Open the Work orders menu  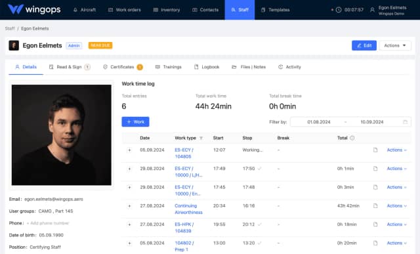pos(124,10)
